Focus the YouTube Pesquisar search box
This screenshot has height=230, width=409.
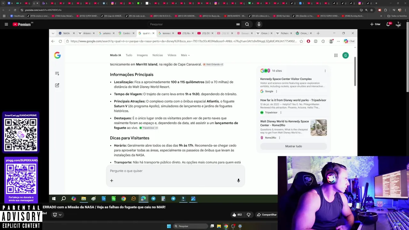[192, 24]
